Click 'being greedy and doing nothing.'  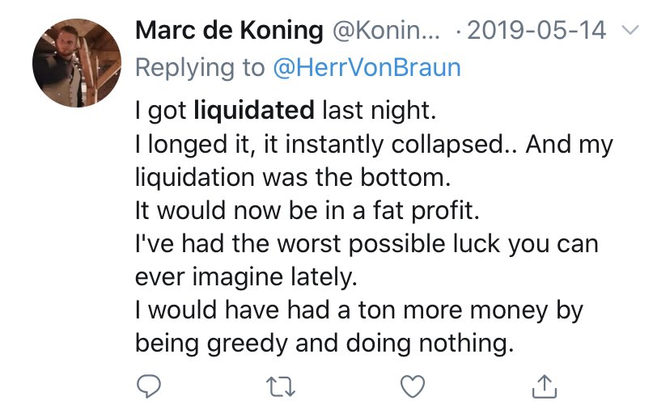(324, 344)
